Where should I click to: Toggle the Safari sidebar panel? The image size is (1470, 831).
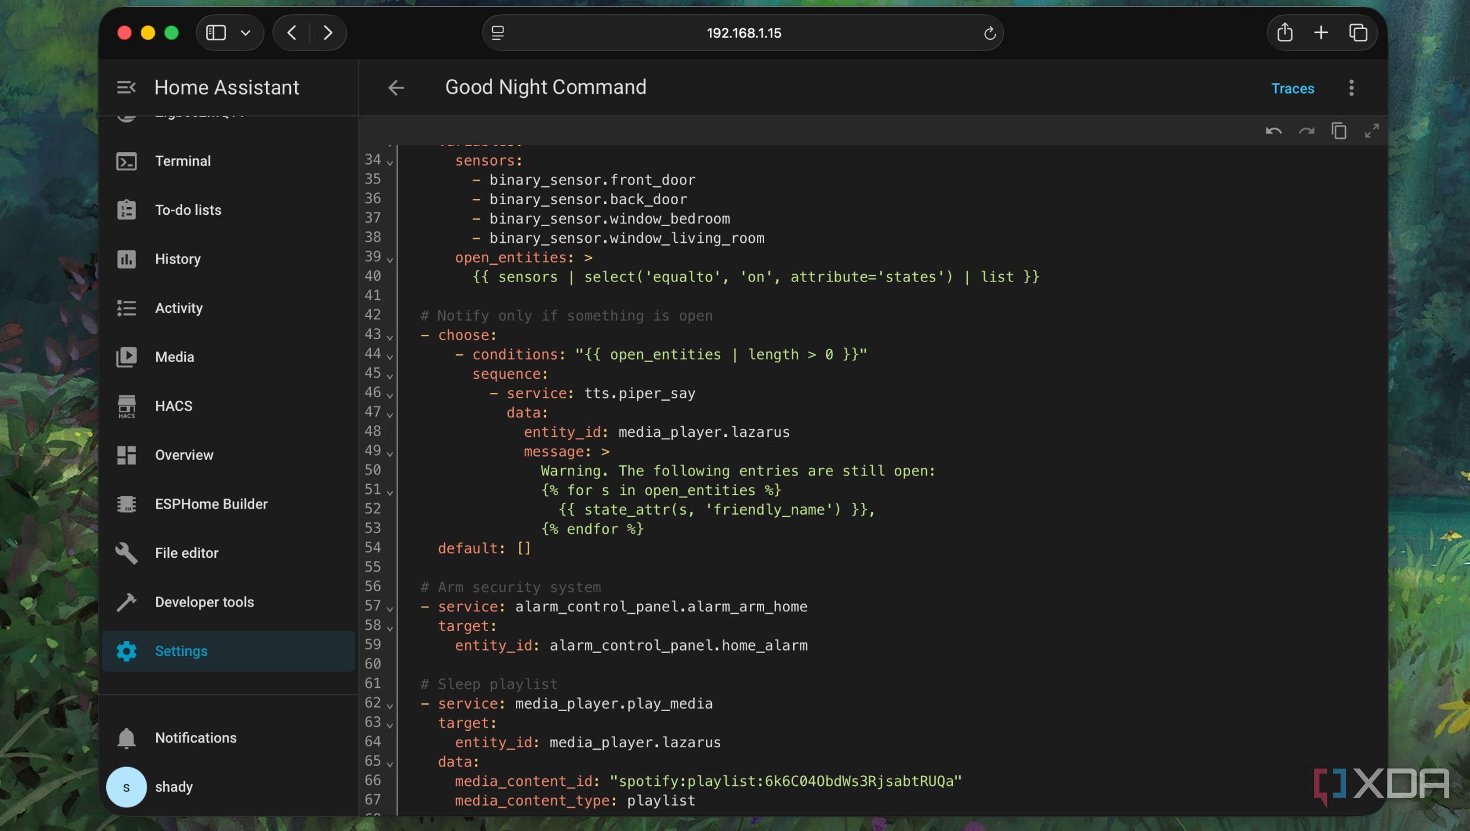pyautogui.click(x=216, y=33)
